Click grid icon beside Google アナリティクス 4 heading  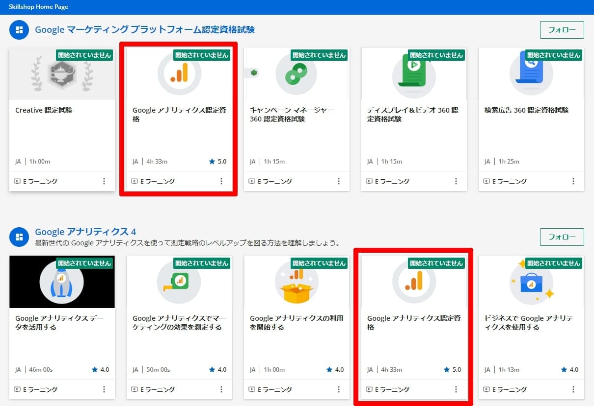click(x=19, y=237)
